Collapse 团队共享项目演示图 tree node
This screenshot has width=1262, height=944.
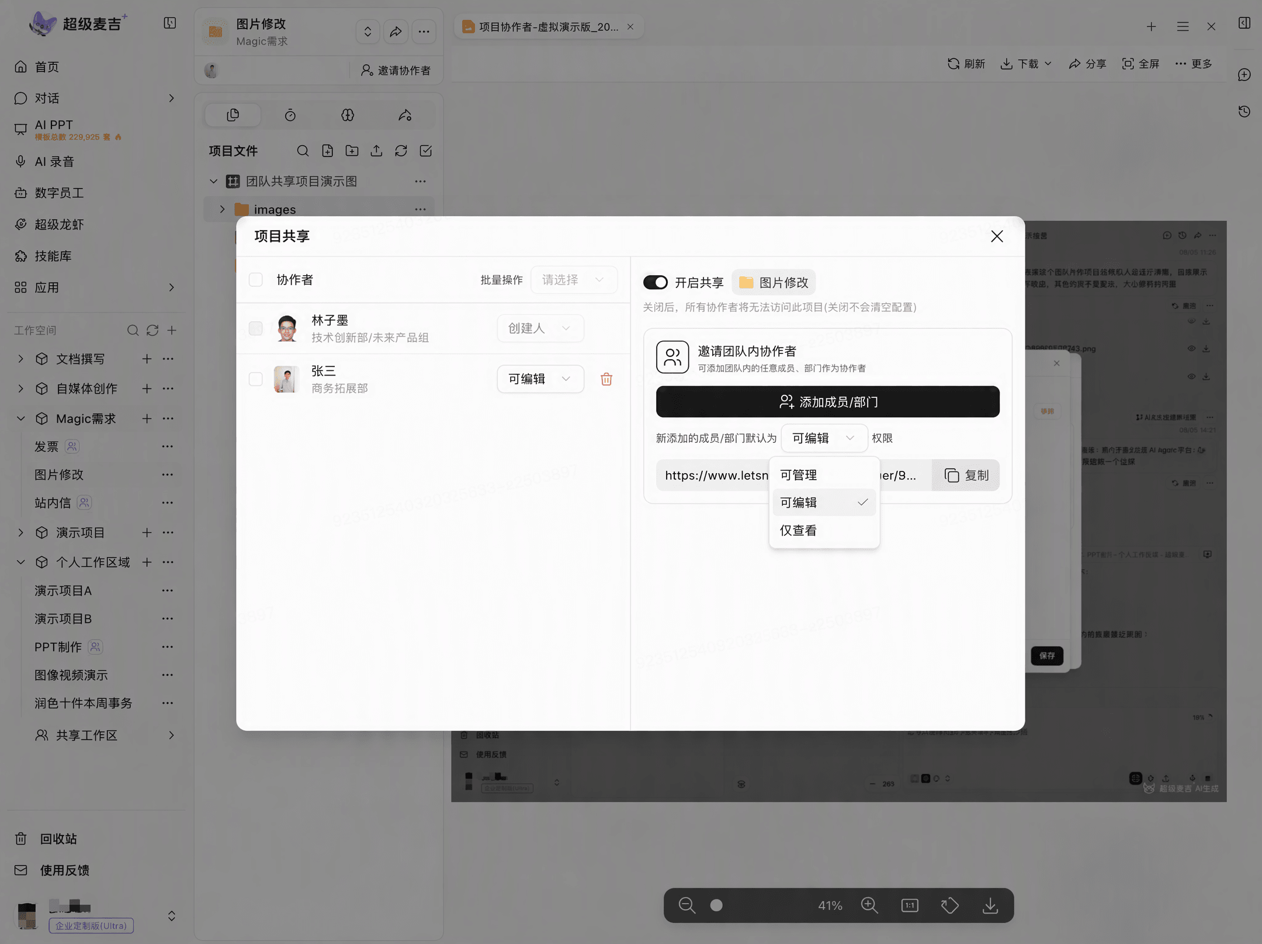(x=213, y=181)
